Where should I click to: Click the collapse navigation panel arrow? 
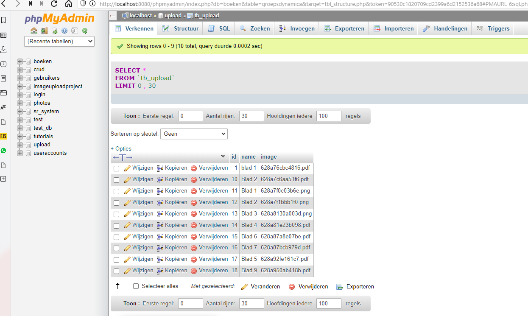pyautogui.click(x=113, y=16)
